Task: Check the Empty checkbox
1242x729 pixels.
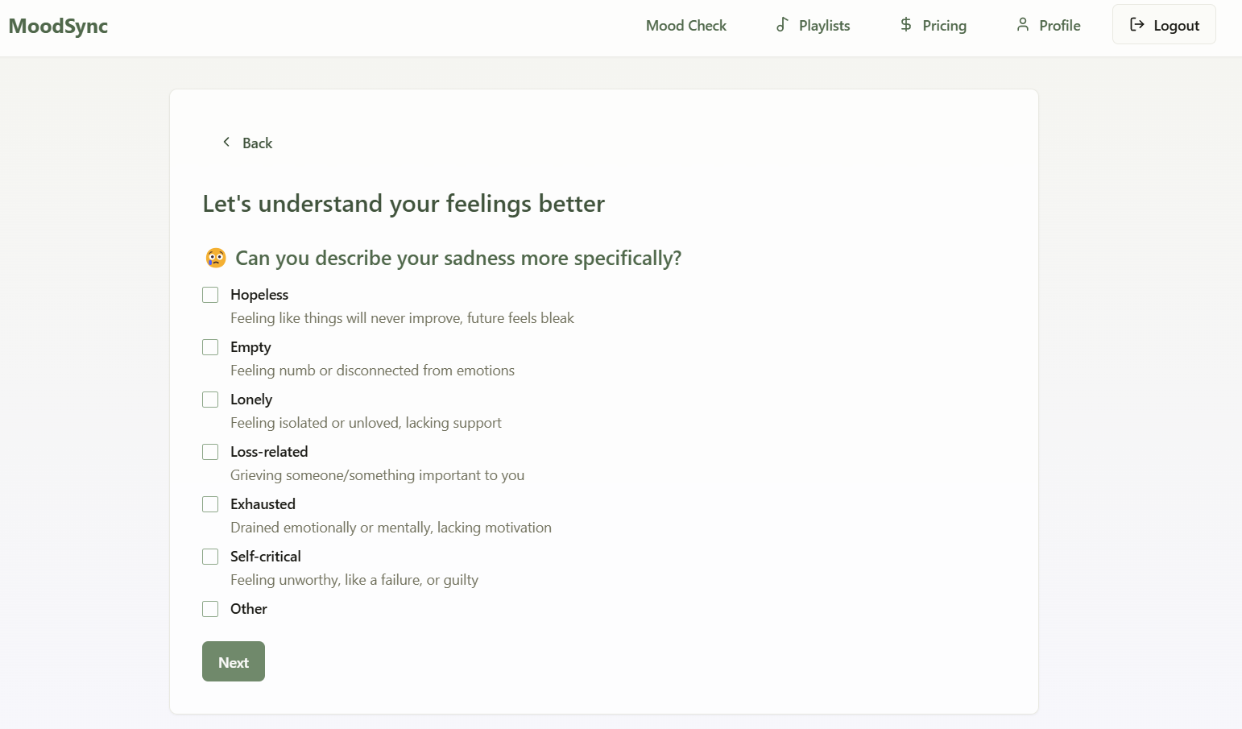Action: click(x=210, y=347)
